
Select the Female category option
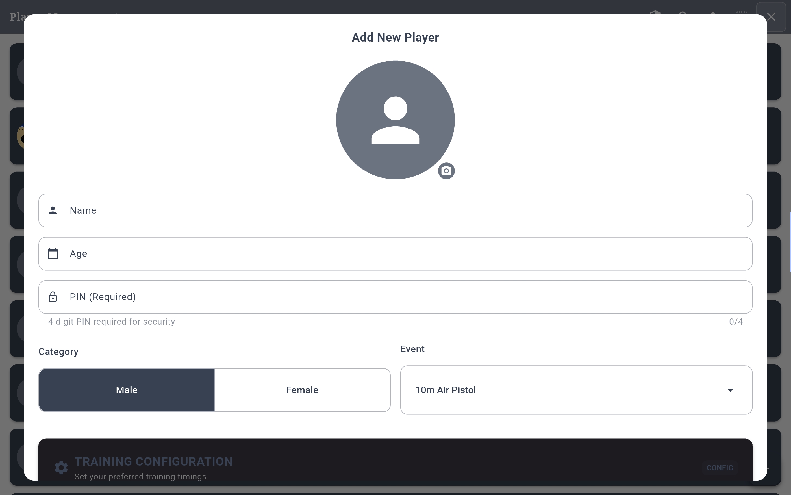pyautogui.click(x=302, y=390)
